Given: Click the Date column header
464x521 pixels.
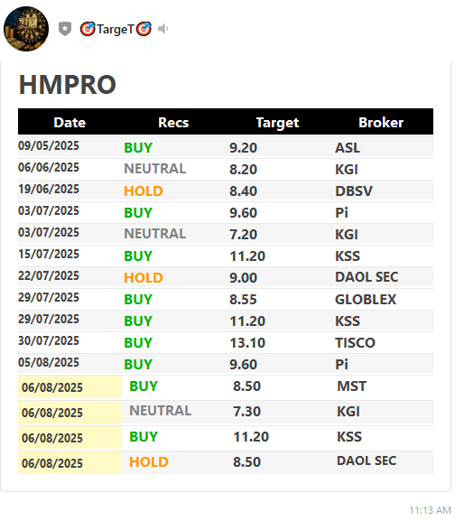Looking at the screenshot, I should tap(70, 123).
